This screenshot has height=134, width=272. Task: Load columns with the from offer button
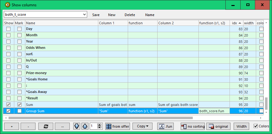click(117, 126)
